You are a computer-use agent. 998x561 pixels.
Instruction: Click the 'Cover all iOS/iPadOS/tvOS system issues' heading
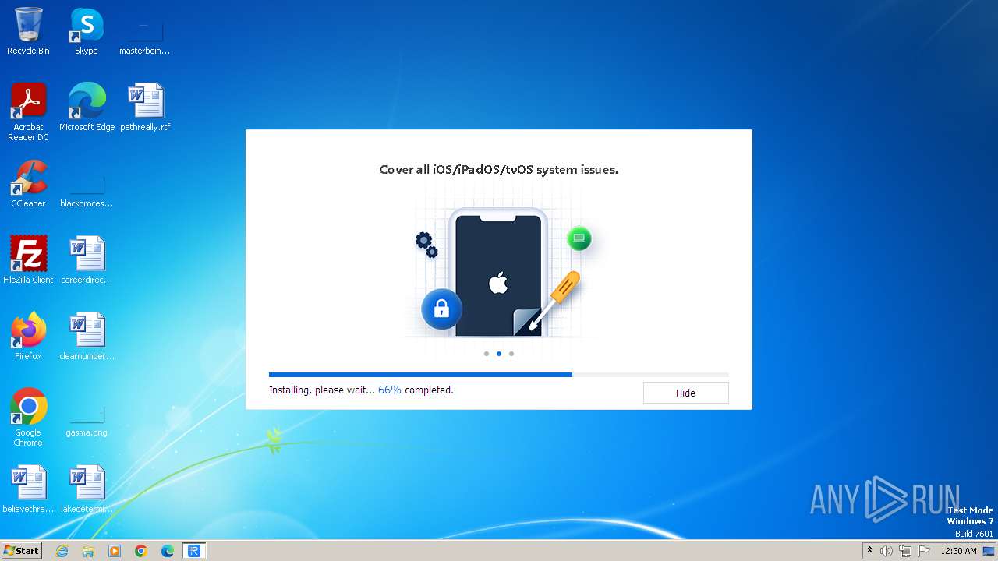pos(499,169)
